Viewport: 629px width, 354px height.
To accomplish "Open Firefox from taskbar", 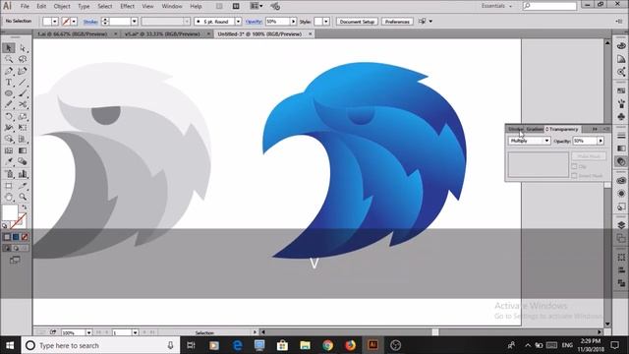I will (350, 345).
